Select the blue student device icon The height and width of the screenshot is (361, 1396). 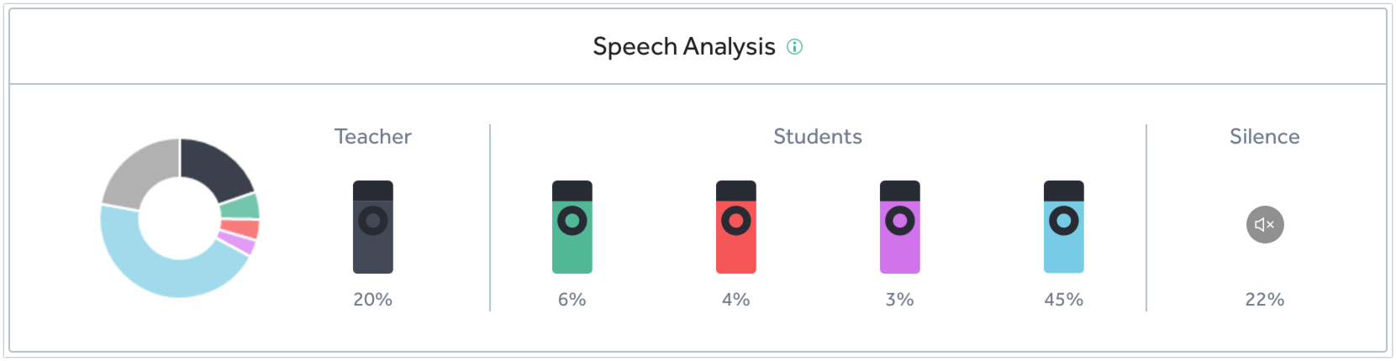pos(1064,227)
